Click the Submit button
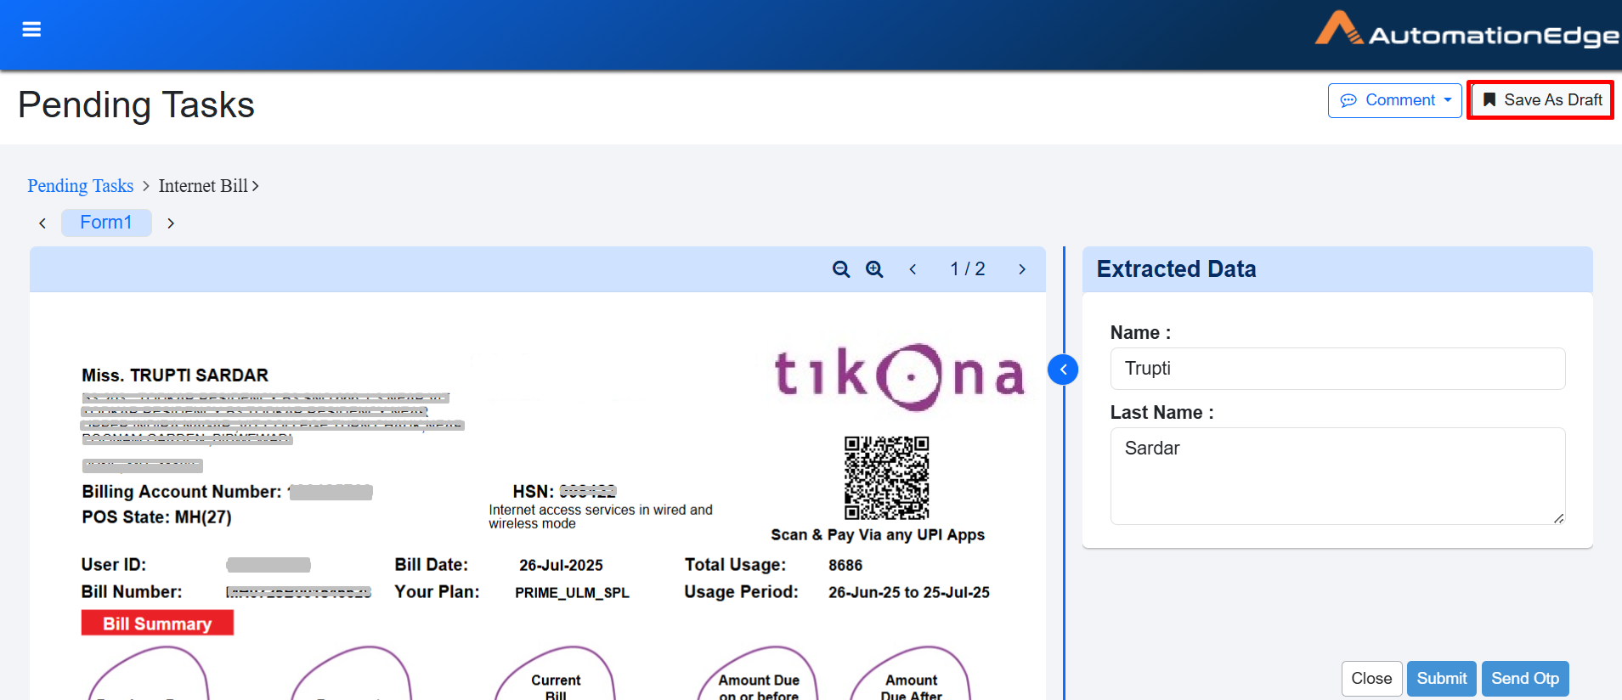Screen dimensions: 1622x700 point(1441,679)
